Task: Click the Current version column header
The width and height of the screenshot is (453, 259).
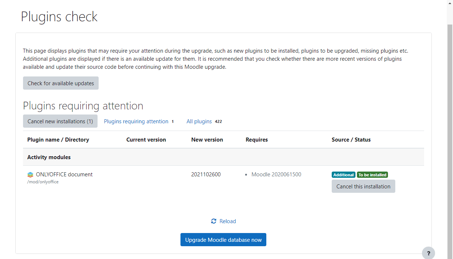Action: [x=146, y=139]
